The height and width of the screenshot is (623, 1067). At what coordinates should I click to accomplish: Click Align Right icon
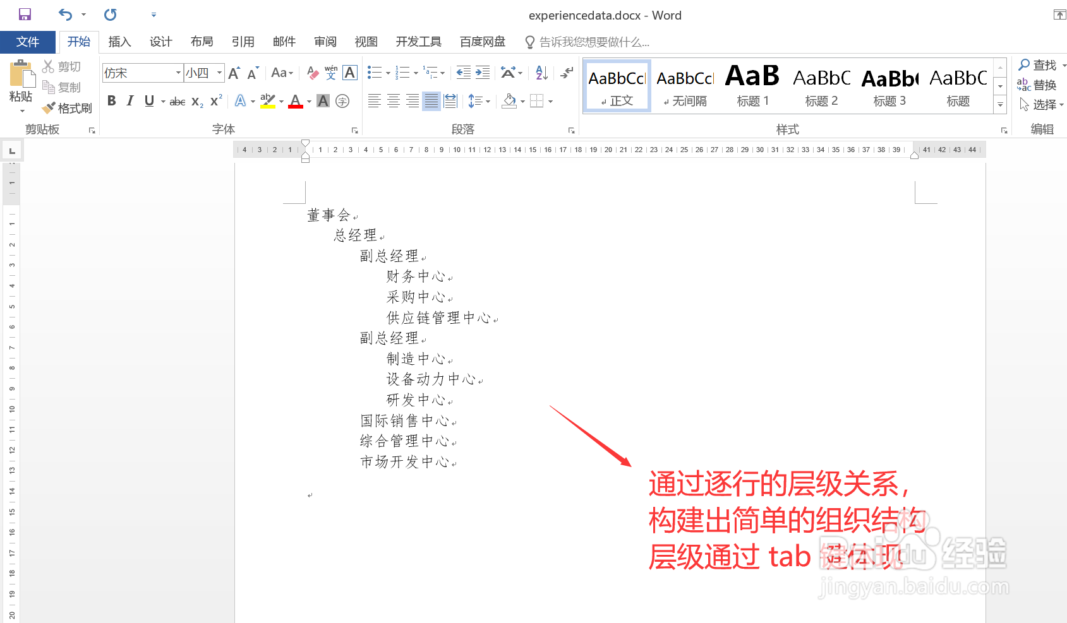pyautogui.click(x=412, y=101)
